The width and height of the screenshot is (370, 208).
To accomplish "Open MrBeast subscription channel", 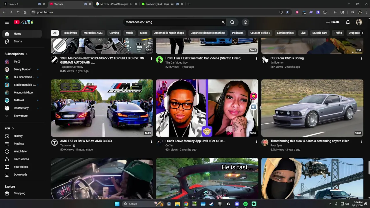I will click(22, 100).
